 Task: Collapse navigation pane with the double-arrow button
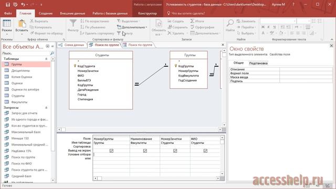coord(52,46)
